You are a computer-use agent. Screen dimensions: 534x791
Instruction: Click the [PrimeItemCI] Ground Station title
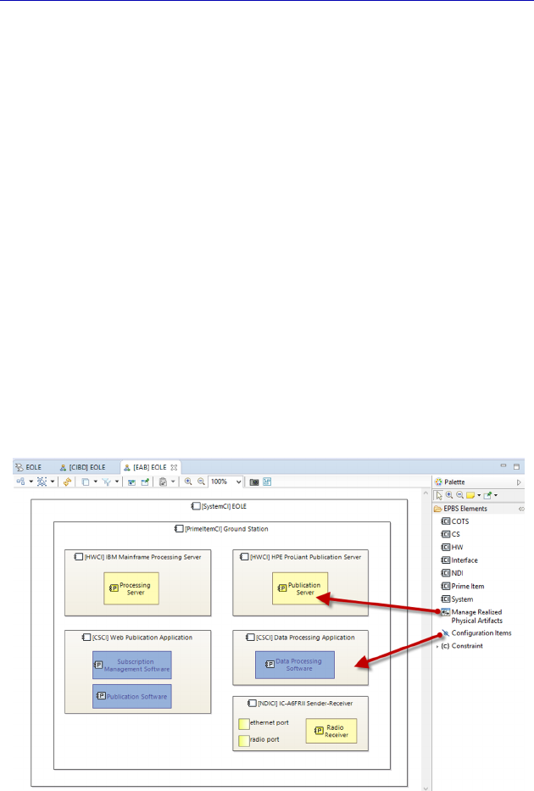point(221,529)
